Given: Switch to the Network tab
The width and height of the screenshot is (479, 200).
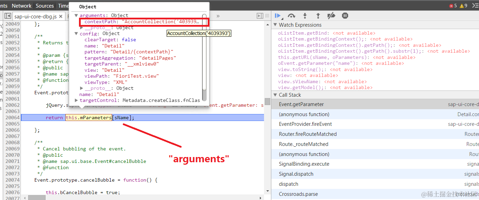Looking at the screenshot, I should point(22,6).
